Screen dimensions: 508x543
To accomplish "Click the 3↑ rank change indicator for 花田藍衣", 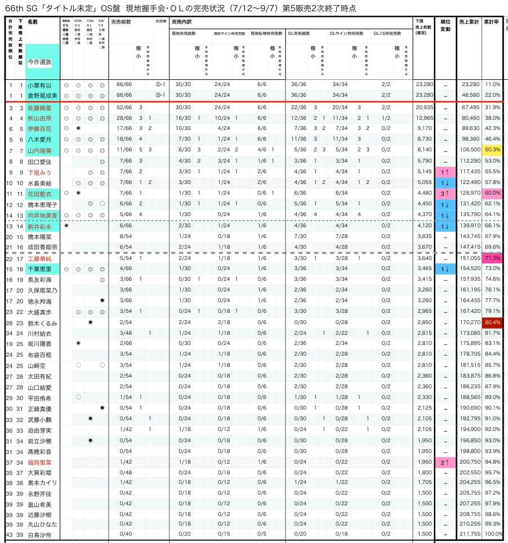I will pos(445,194).
